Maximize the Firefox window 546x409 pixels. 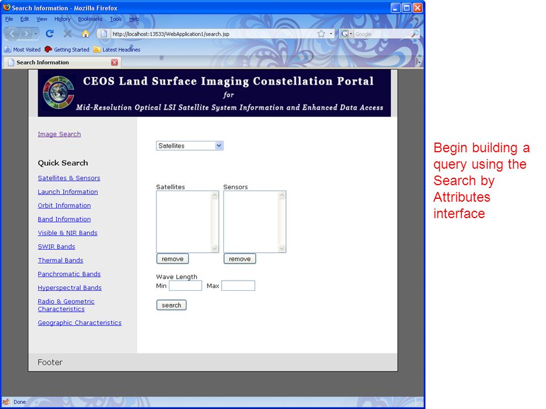pyautogui.click(x=407, y=7)
